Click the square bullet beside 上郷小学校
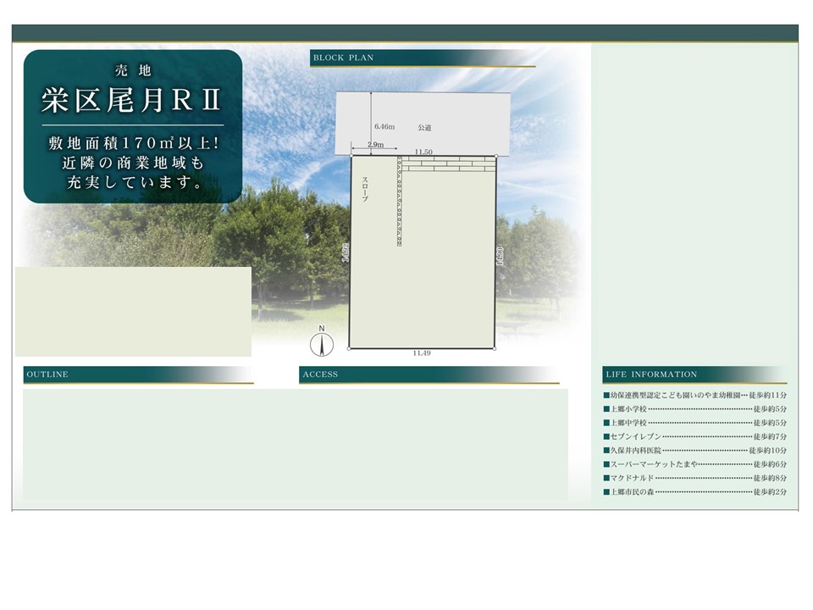This screenshot has width=813, height=610. (606, 409)
